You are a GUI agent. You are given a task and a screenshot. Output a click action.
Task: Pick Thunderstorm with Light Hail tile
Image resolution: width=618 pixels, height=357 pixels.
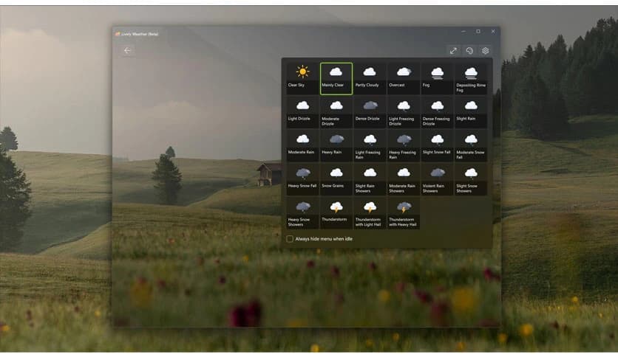[x=370, y=213]
